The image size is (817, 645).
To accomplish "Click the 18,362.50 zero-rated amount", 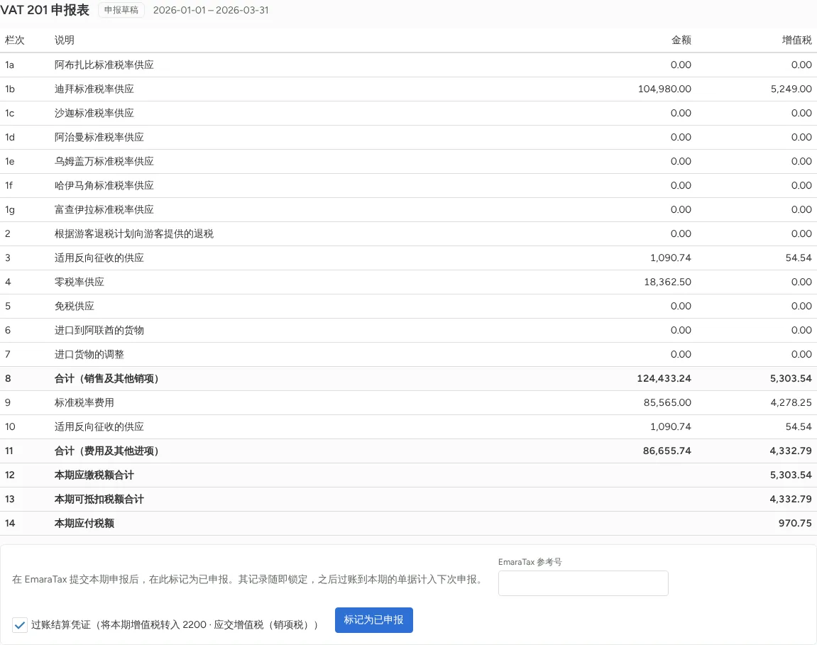I will click(x=667, y=282).
